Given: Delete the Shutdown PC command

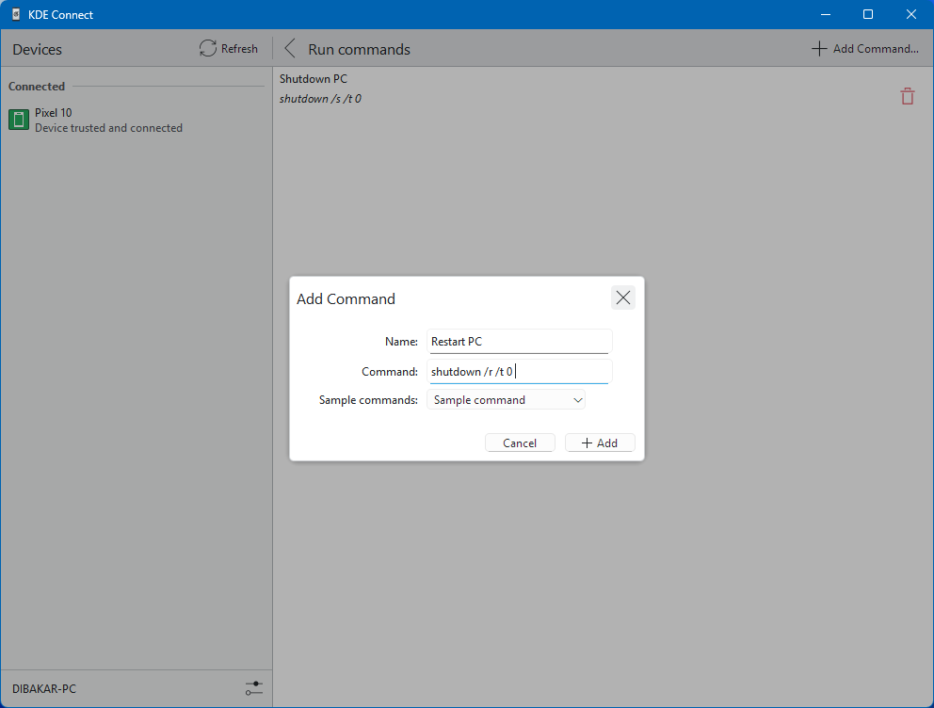Looking at the screenshot, I should coord(908,96).
